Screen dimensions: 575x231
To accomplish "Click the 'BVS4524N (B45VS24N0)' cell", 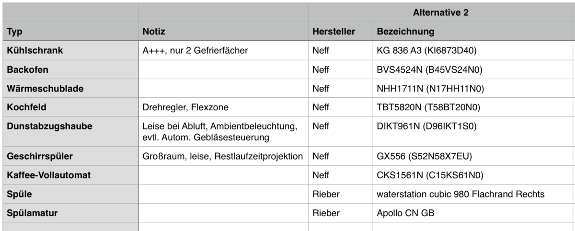I will click(x=429, y=70).
